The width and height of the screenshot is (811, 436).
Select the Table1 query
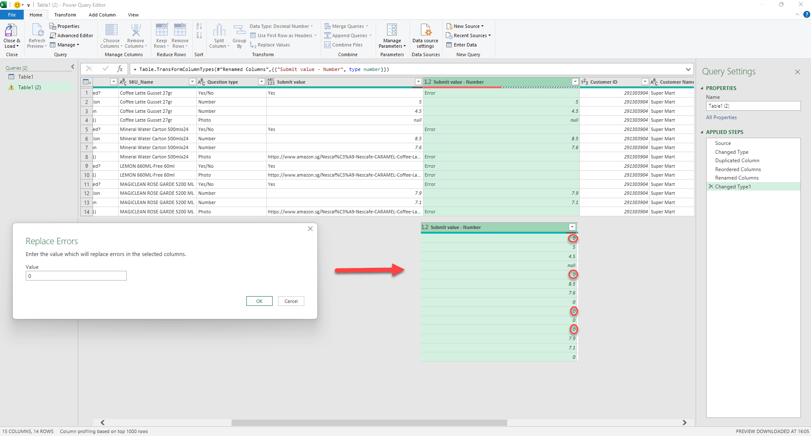click(26, 77)
